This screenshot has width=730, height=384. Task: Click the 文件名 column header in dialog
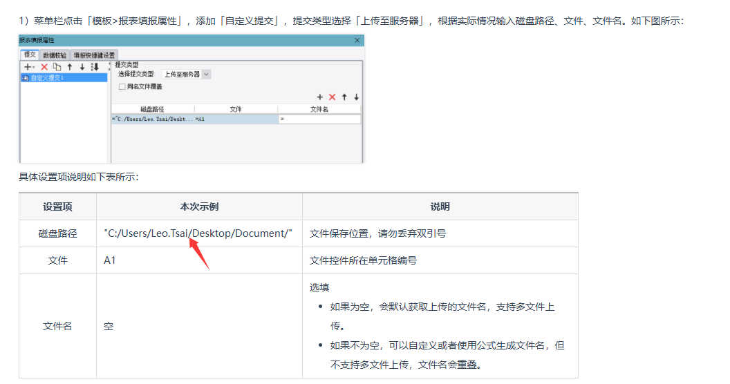tap(319, 109)
